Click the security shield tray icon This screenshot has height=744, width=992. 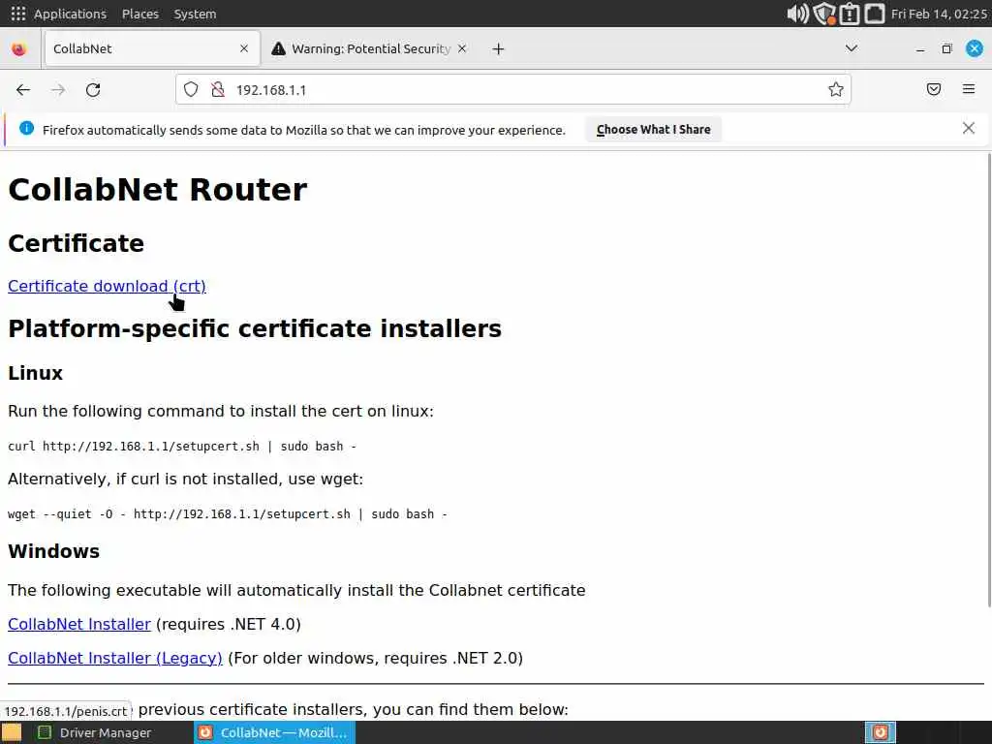click(824, 14)
